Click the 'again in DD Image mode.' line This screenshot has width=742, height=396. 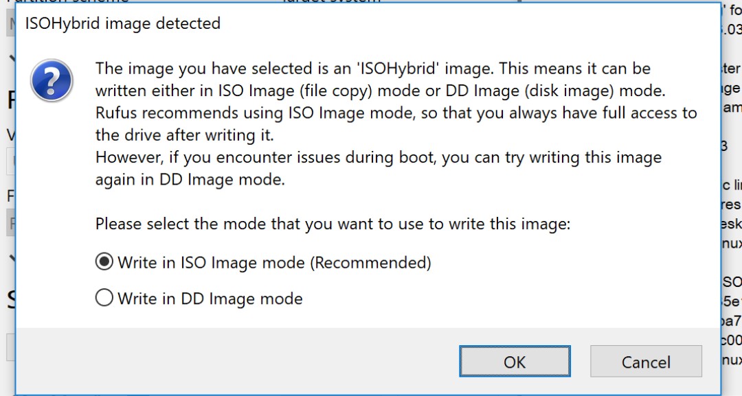190,180
